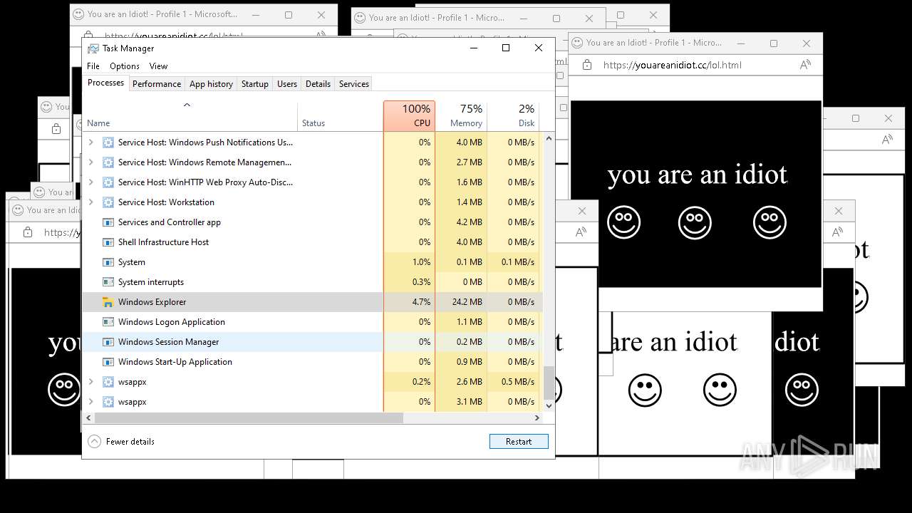This screenshot has height=513, width=912.
Task: Click the Restart button
Action: 519,442
